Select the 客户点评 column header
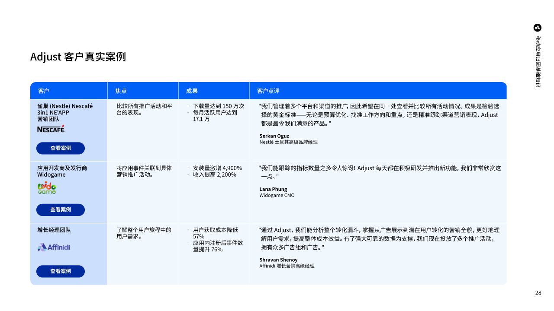Viewport: 554px width, 311px height. pyautogui.click(x=378, y=91)
